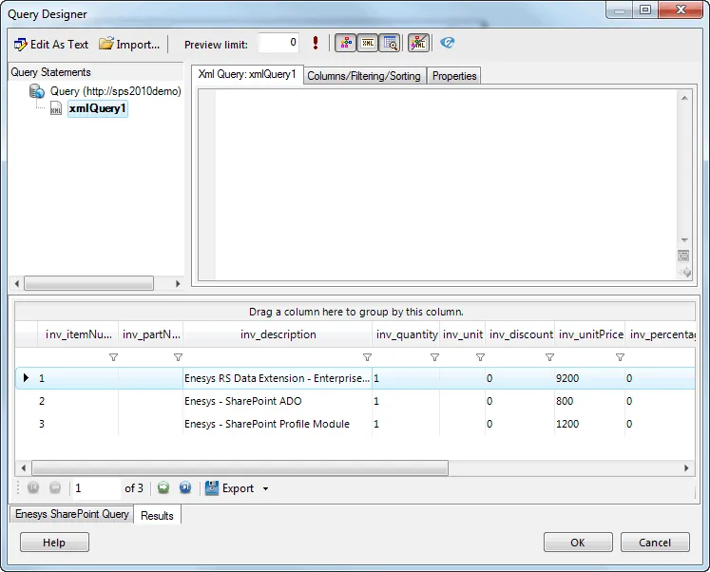Image resolution: width=710 pixels, height=572 pixels.
Task: Go to the next record with the green arrow
Action: tap(163, 487)
